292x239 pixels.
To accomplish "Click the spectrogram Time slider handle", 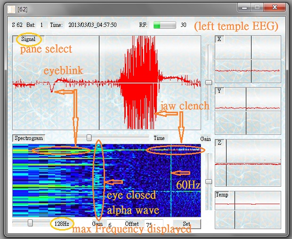I will click(89, 138).
